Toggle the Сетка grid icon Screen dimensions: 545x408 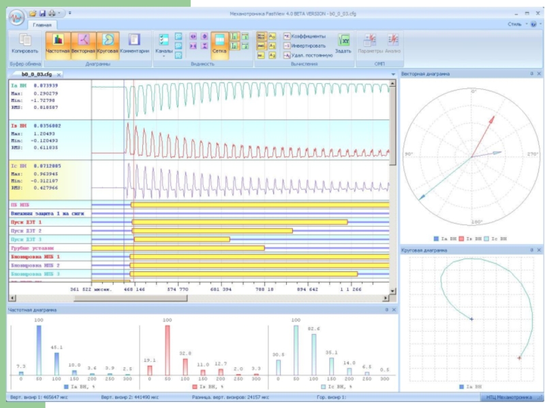point(219,42)
